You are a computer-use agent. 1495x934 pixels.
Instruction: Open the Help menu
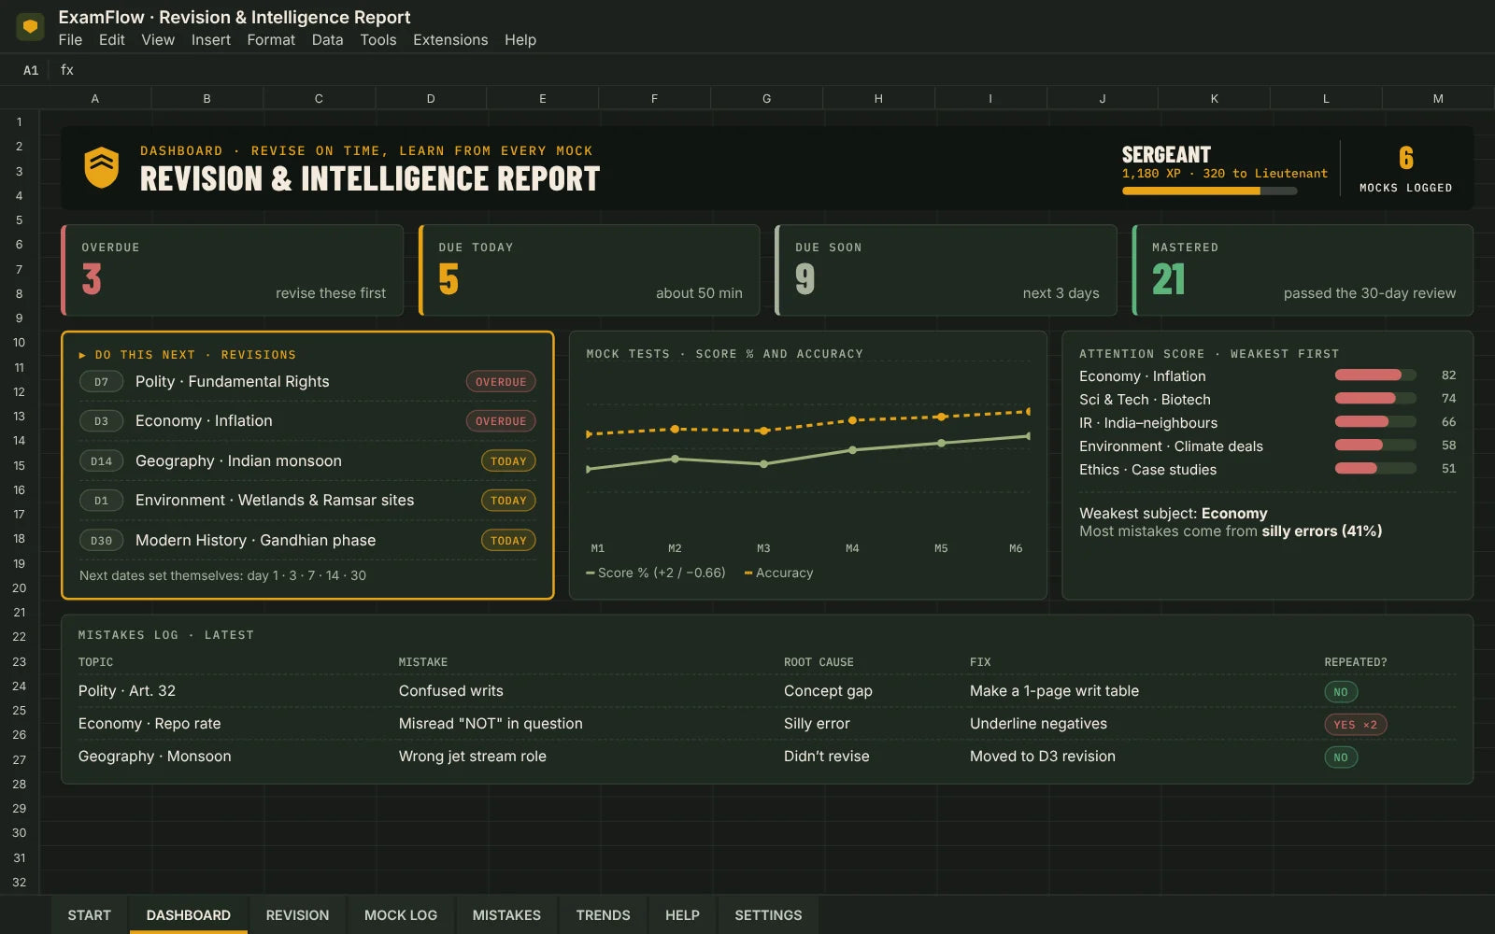[520, 40]
